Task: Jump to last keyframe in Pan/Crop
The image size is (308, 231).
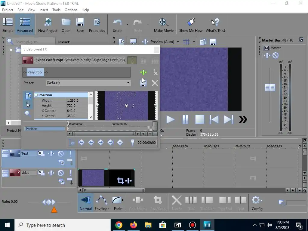Action: click(110, 142)
